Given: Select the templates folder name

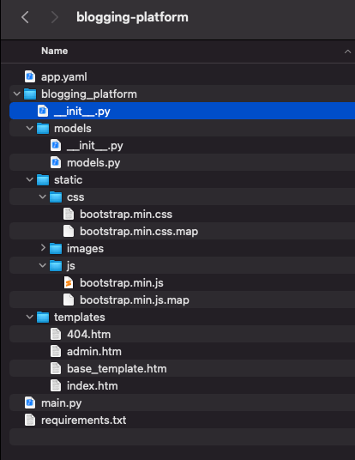Looking at the screenshot, I should (x=80, y=318).
